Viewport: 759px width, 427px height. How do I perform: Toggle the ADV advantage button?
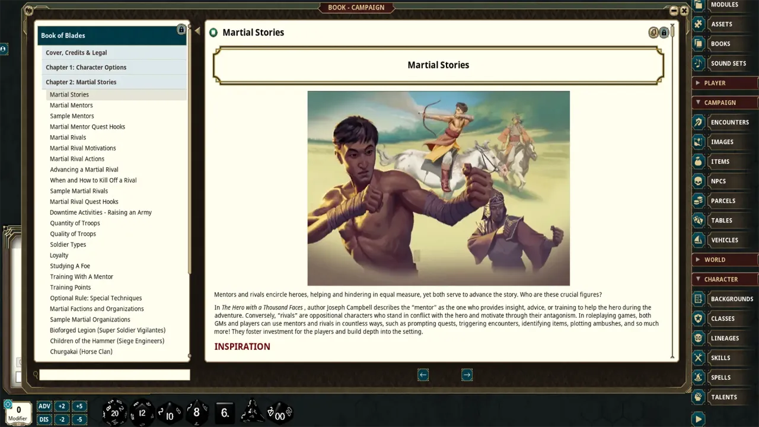coord(44,406)
